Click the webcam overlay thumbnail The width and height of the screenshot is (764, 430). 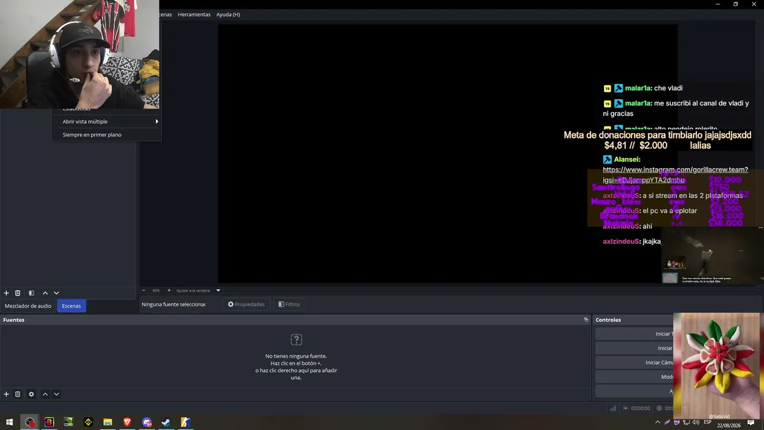pyautogui.click(x=79, y=54)
